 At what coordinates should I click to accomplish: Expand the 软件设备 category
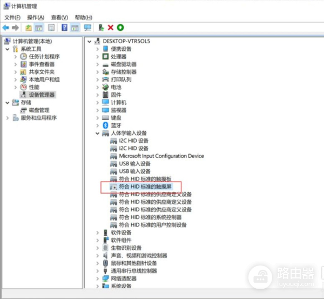tap(97, 232)
